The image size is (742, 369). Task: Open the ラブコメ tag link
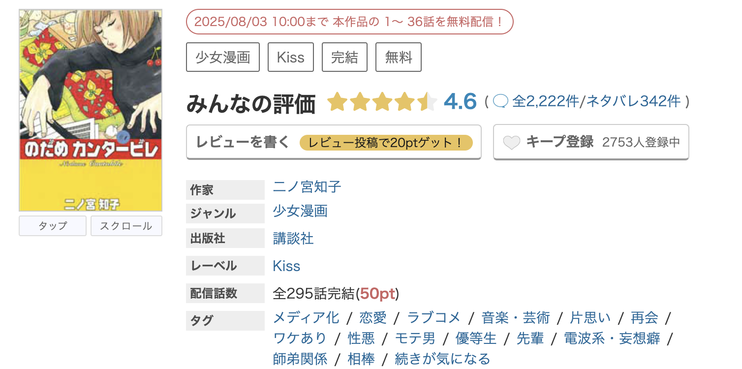pyautogui.click(x=433, y=317)
